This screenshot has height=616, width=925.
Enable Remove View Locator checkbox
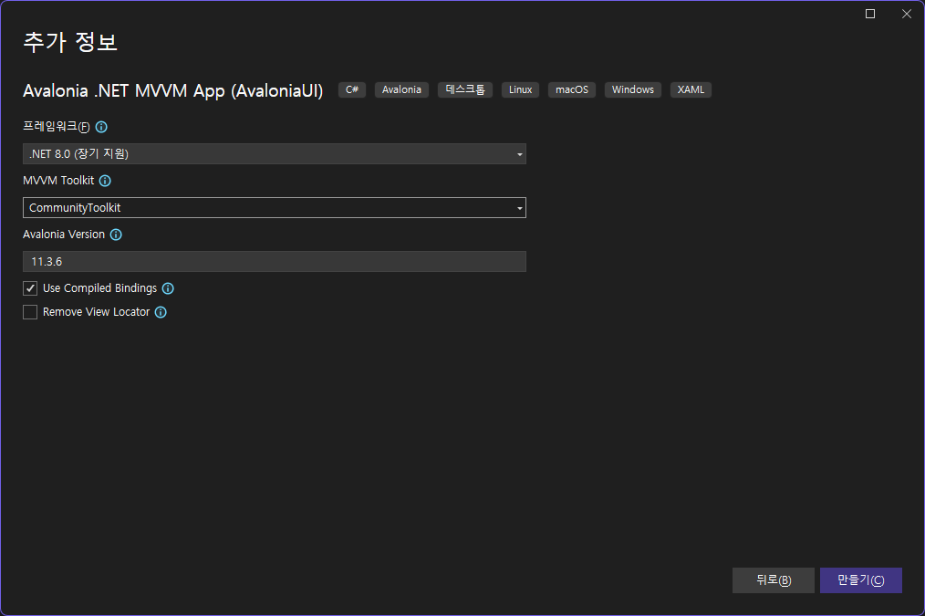30,312
